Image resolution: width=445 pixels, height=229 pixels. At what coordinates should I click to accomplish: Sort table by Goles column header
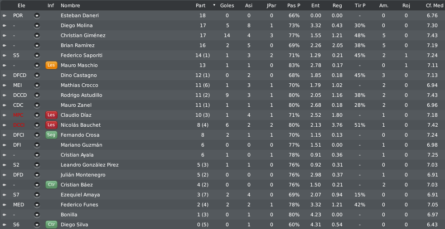(227, 5)
